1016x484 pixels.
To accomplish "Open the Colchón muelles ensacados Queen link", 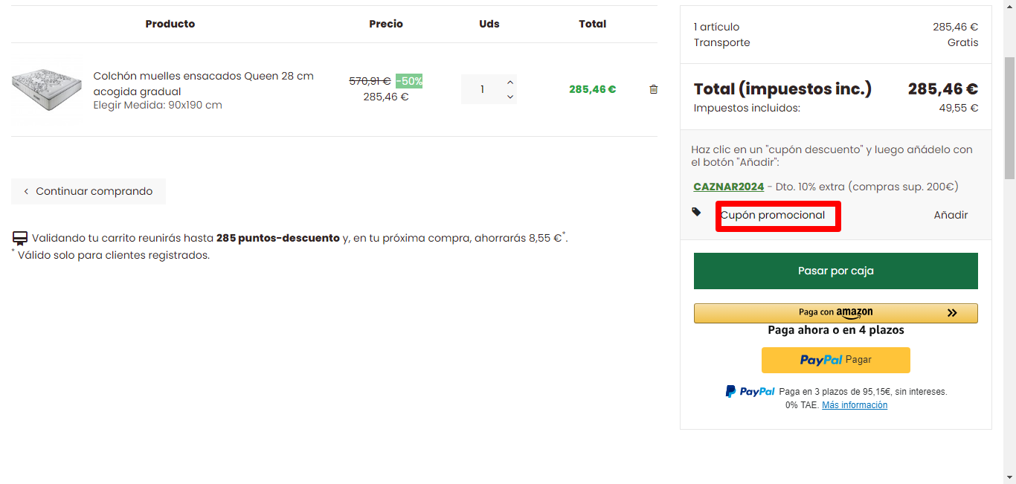I will [203, 83].
